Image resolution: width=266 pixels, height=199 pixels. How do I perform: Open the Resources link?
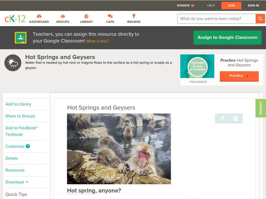(x=15, y=170)
